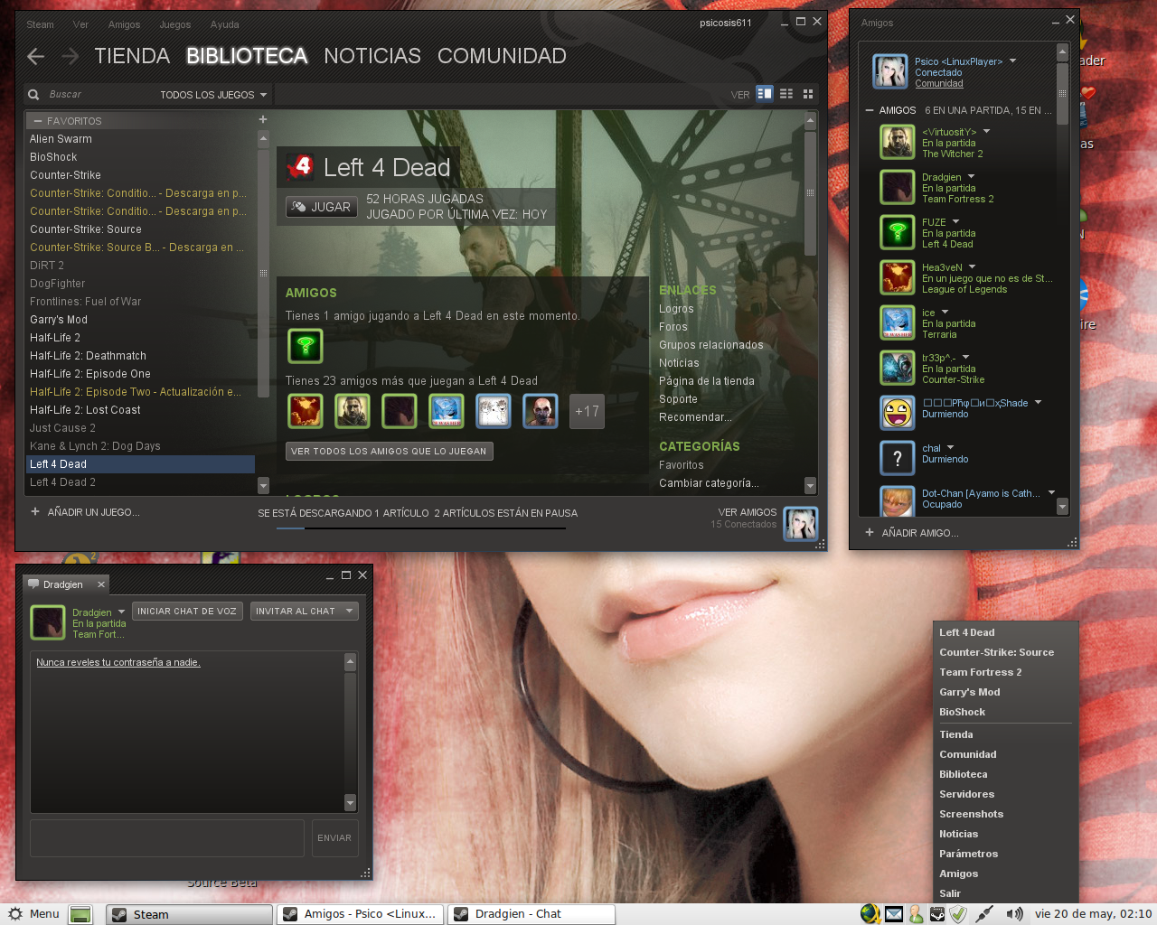The width and height of the screenshot is (1157, 925).
Task: Click the JUGAR button for Left 4 Dead
Action: (x=321, y=206)
